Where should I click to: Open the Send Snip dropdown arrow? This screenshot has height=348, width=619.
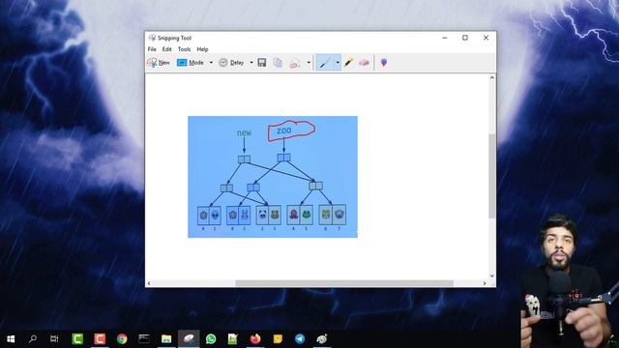pos(309,63)
